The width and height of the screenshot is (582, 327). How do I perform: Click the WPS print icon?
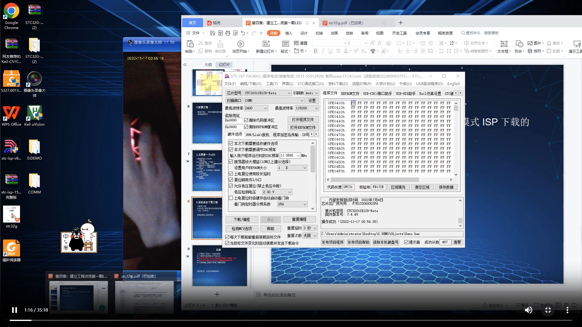point(228,33)
